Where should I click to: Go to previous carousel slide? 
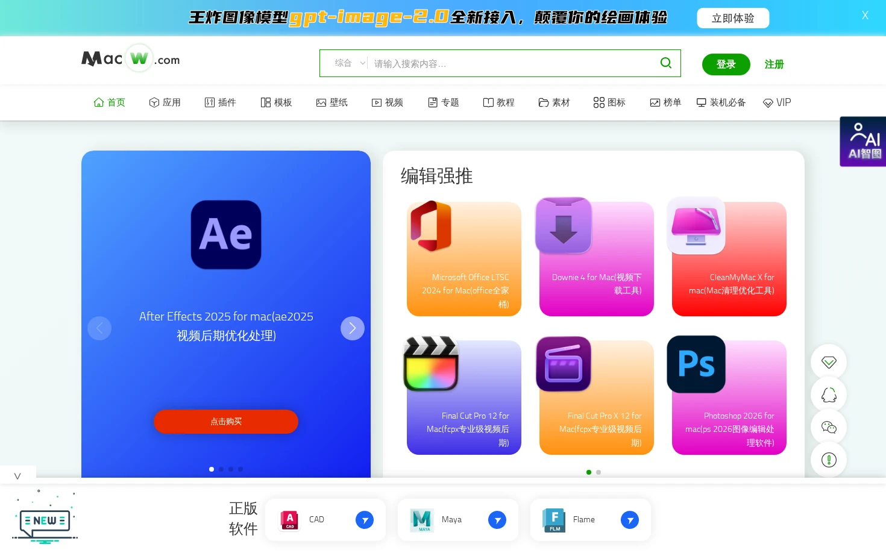pos(99,328)
